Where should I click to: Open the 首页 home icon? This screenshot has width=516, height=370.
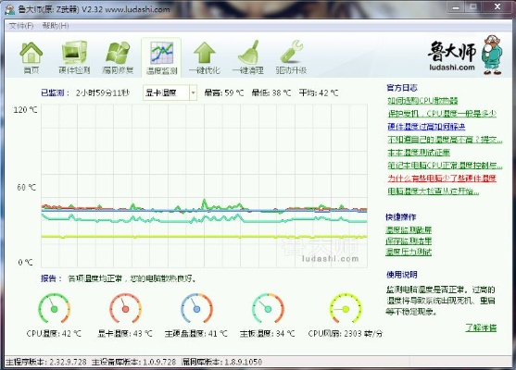(x=31, y=58)
